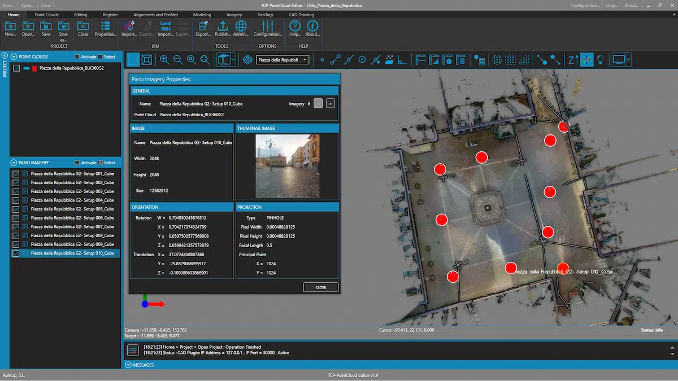Click the Land XML Import icon

(x=166, y=27)
